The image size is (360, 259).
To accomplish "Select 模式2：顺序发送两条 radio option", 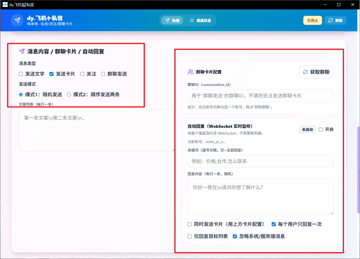I will (x=69, y=94).
